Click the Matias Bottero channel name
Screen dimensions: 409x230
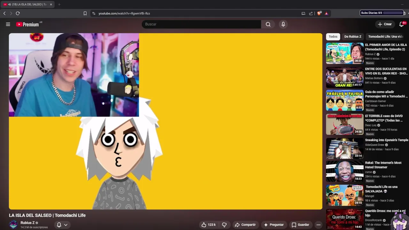tap(374, 78)
